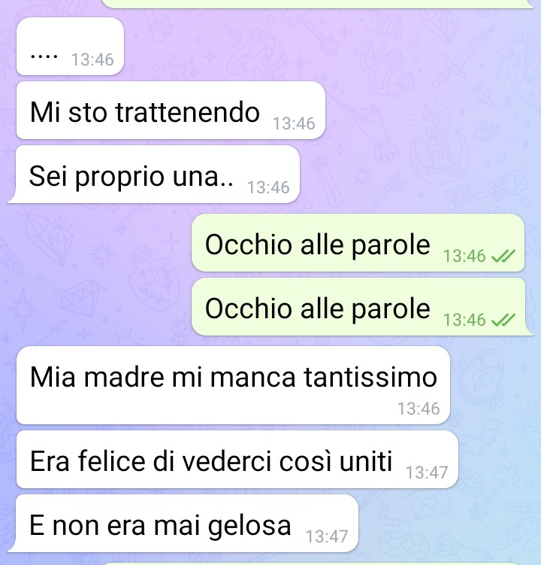The height and width of the screenshot is (565, 541).
Task: Click the timestamp next to "Sei proprio una.."
Action: 268,187
